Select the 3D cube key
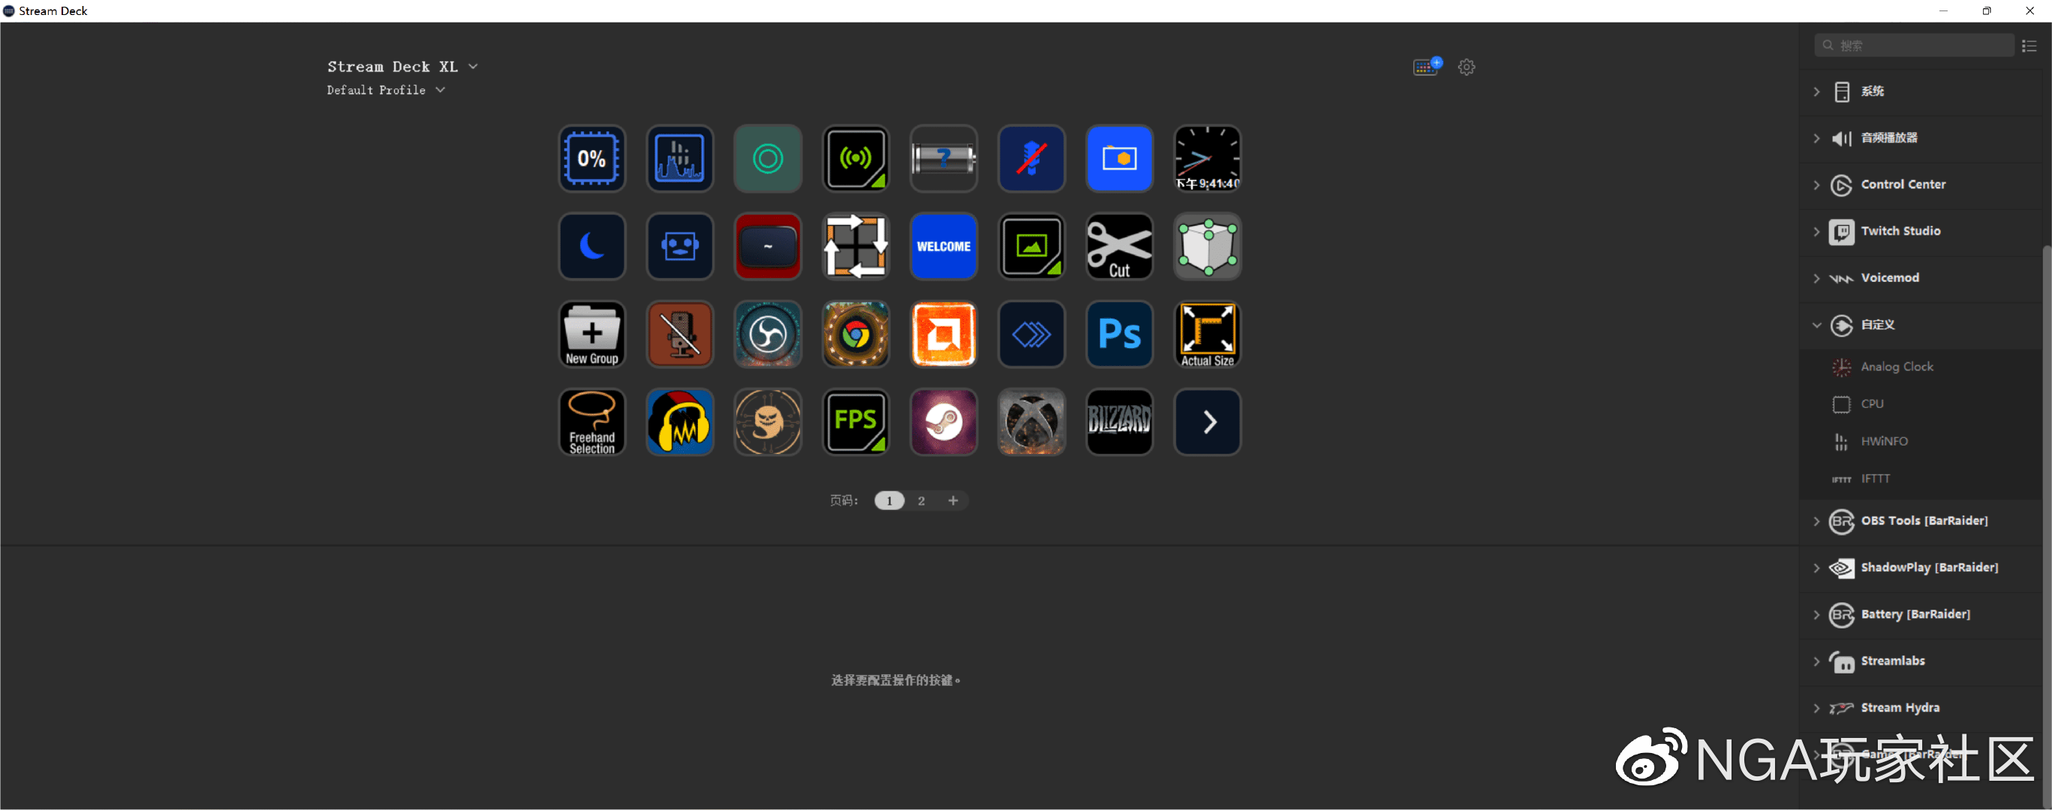Viewport: 2052px width, 810px height. [1208, 246]
